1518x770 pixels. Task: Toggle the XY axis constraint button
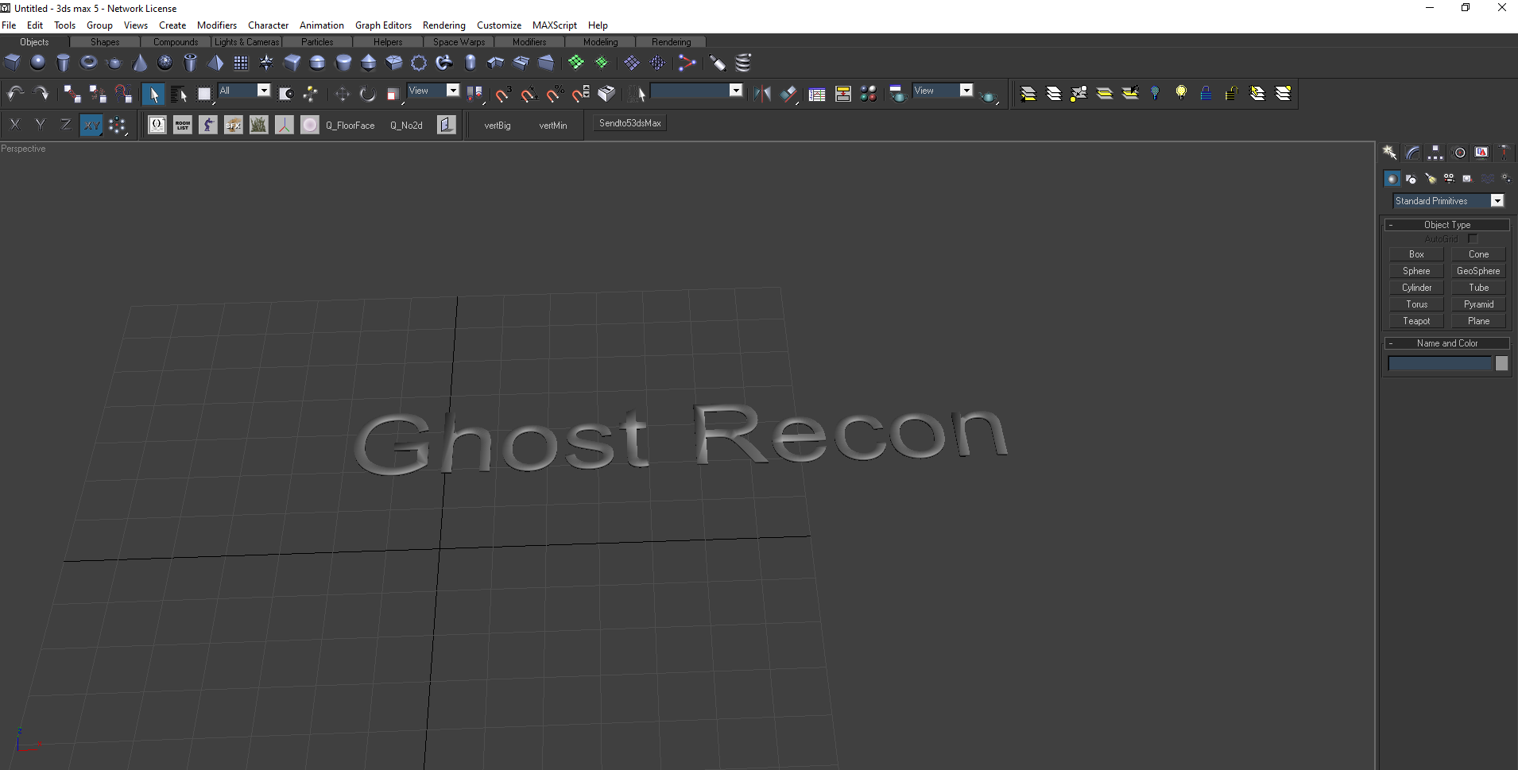click(x=91, y=125)
